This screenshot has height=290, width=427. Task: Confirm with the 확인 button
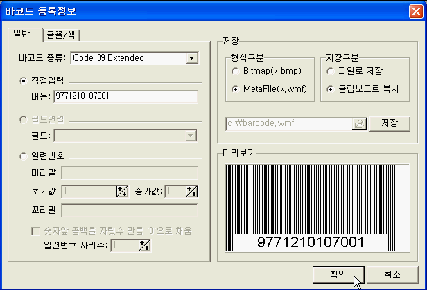[x=338, y=275]
